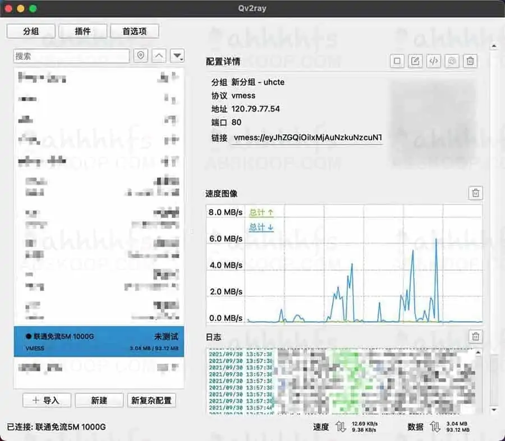Image resolution: width=505 pixels, height=441 pixels.
Task: Open the JSON code editor icon
Action: [x=433, y=61]
